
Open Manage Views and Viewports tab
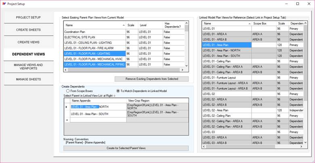pos(29,66)
